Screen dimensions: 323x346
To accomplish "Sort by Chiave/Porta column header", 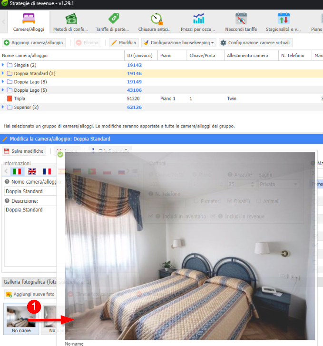I will pyautogui.click(x=206, y=55).
